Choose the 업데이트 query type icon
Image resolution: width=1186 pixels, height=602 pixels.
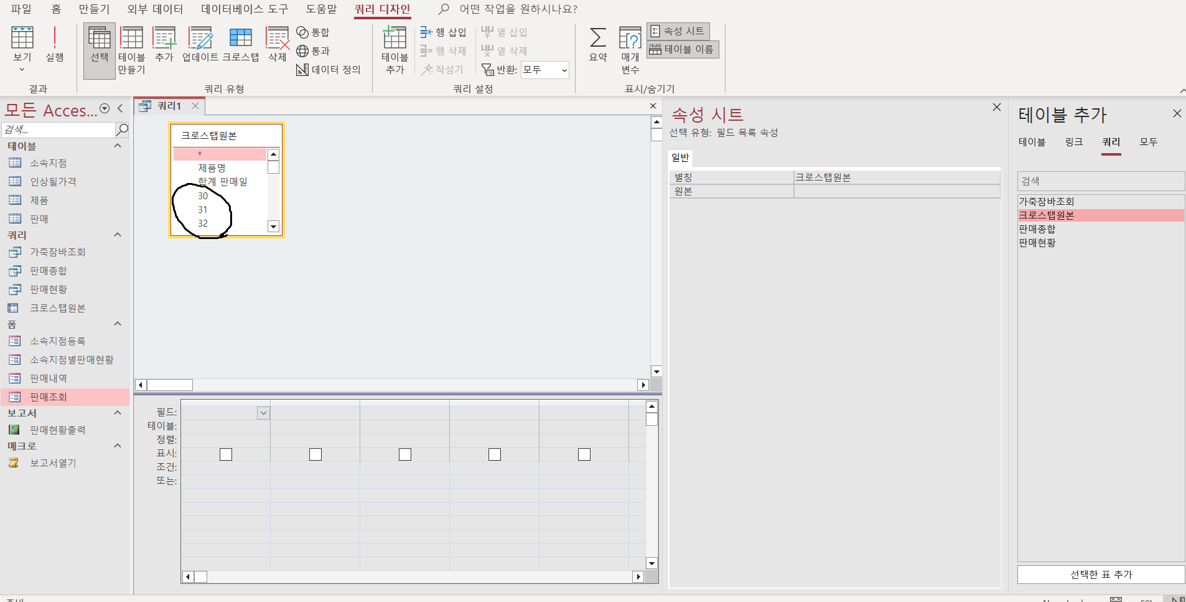(200, 44)
